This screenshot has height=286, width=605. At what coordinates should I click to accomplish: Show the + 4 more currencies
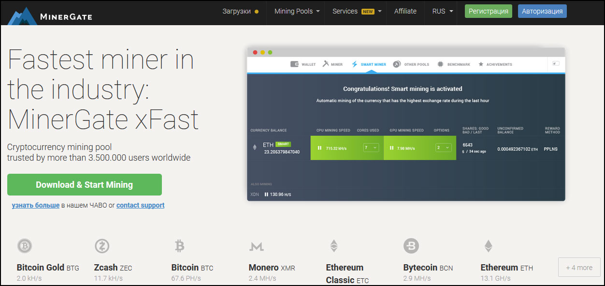tap(579, 268)
